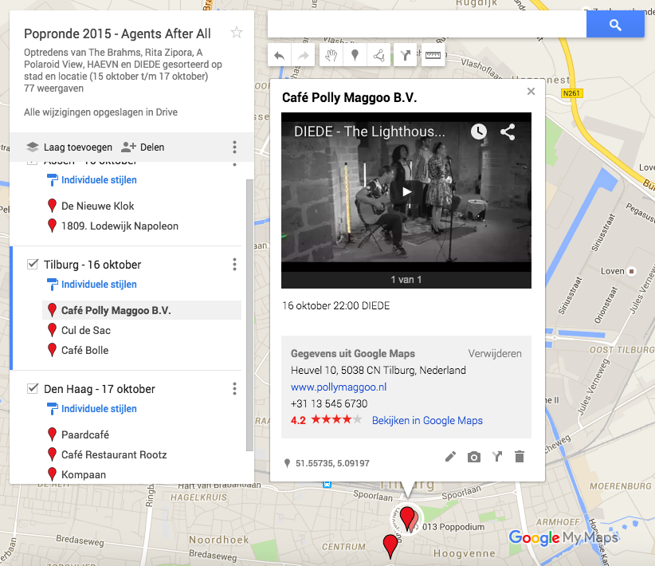Select the add marker tool

(355, 55)
